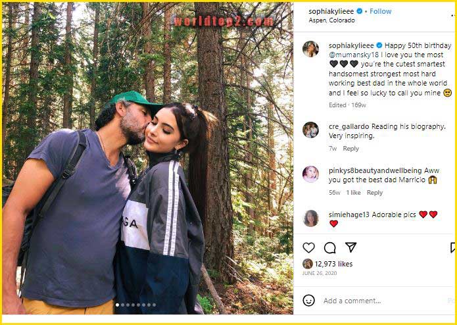Open simiehage13's profile avatar

click(310, 218)
